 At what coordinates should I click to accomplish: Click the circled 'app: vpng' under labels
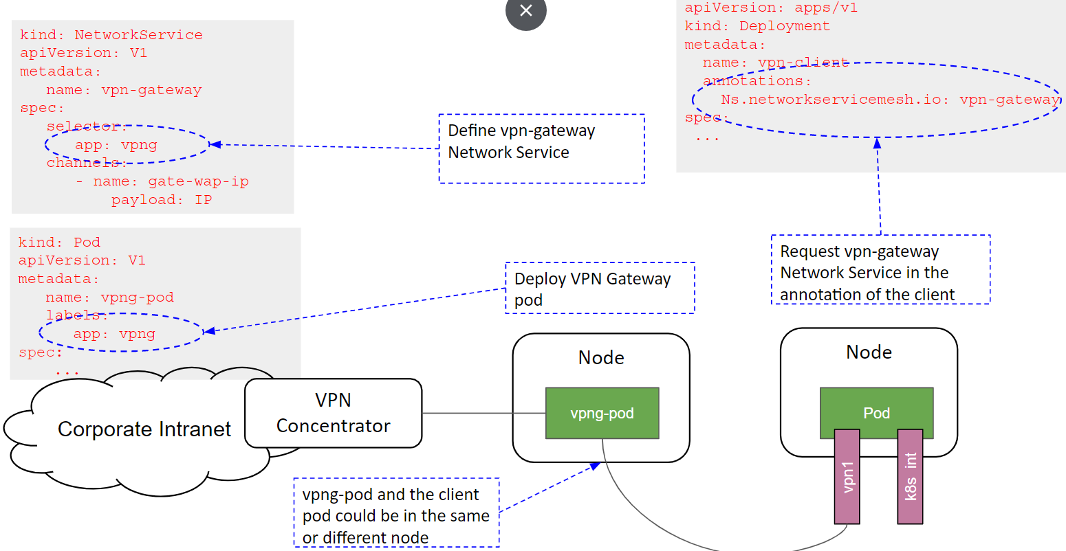point(114,334)
